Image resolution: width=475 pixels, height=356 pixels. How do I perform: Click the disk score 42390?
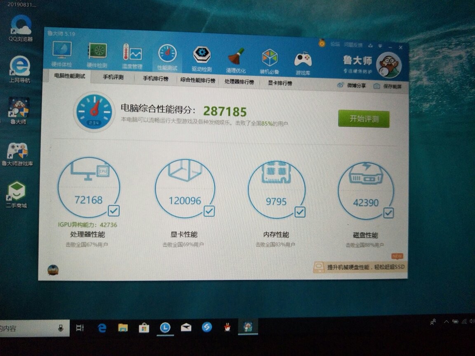(x=366, y=203)
